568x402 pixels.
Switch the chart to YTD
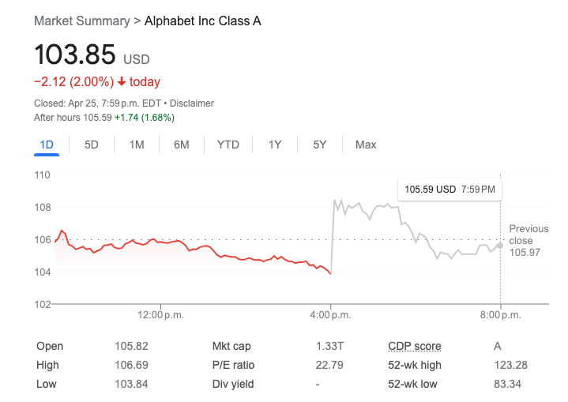pos(228,145)
